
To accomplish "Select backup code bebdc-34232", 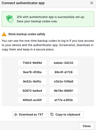I will coord(64,63).
